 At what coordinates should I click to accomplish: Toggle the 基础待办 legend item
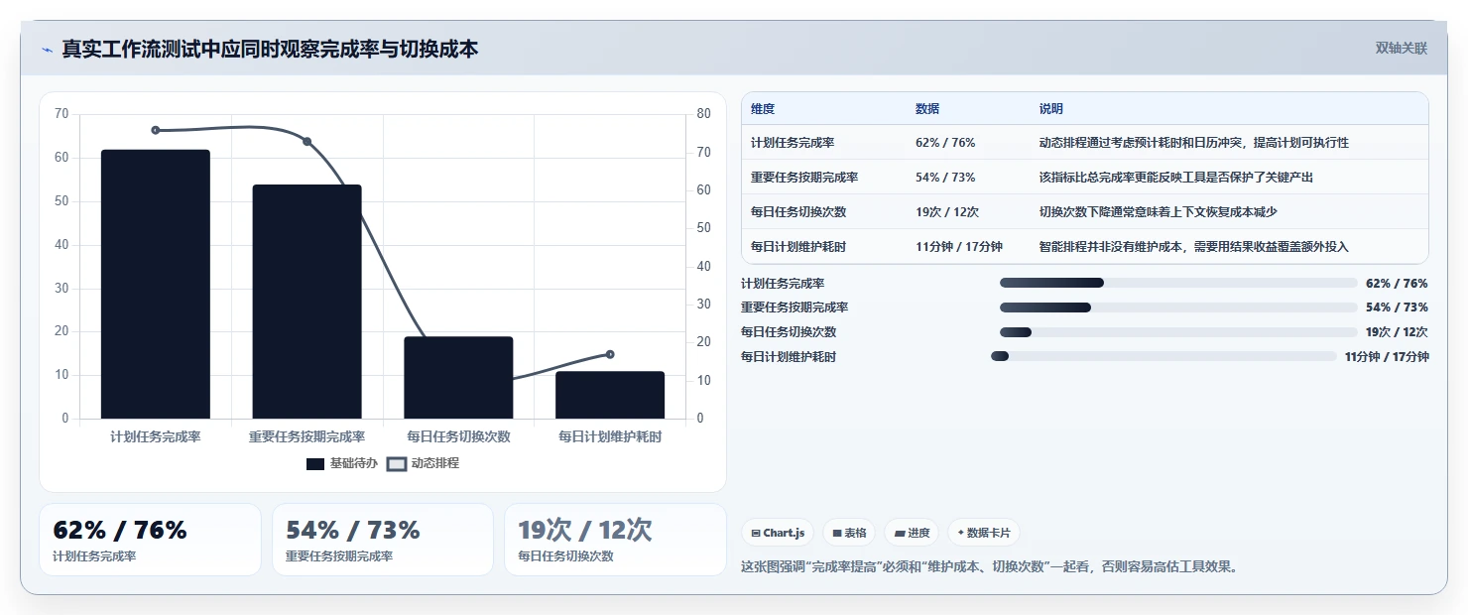point(342,463)
